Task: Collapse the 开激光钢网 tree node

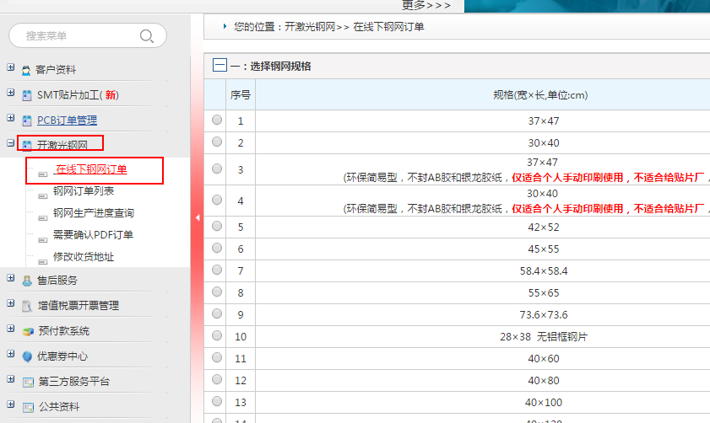Action: (10, 144)
